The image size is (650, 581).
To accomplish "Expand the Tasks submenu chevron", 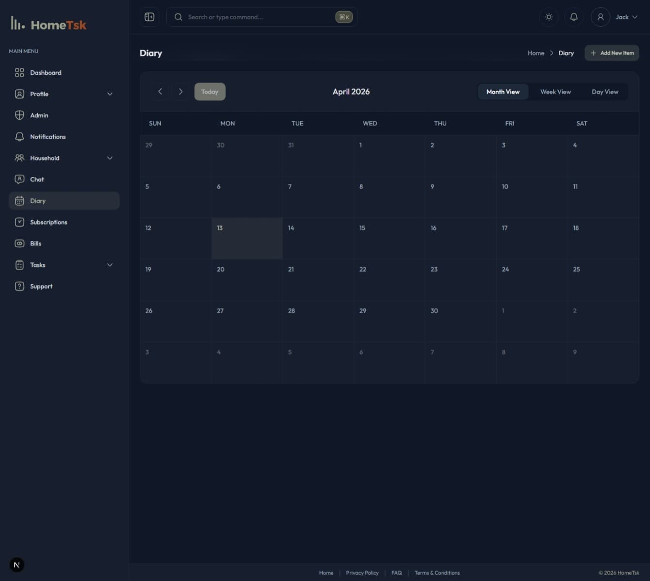I will (x=110, y=265).
